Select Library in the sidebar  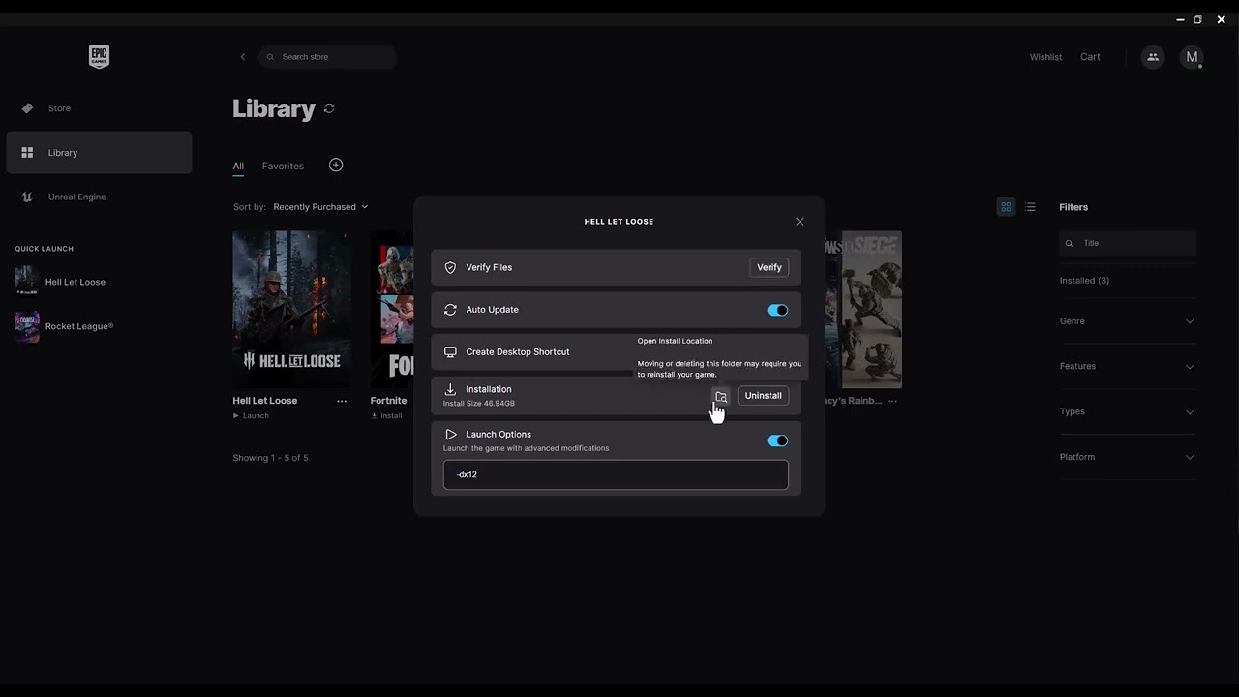pyautogui.click(x=99, y=153)
